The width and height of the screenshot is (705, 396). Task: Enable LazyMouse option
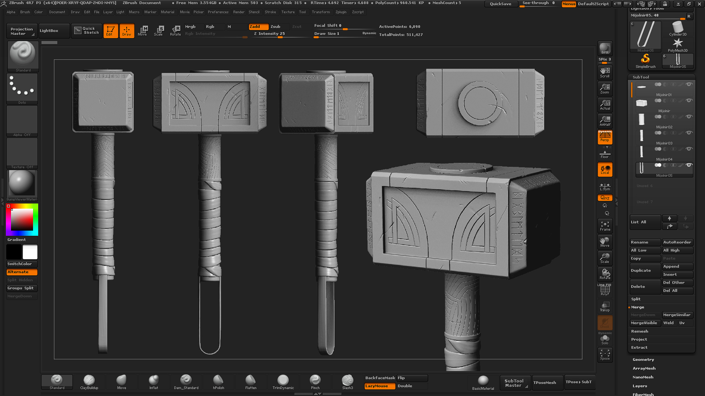coord(380,386)
